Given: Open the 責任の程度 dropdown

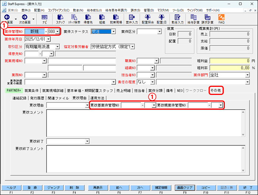Looking at the screenshot, I should [x=152, y=82].
